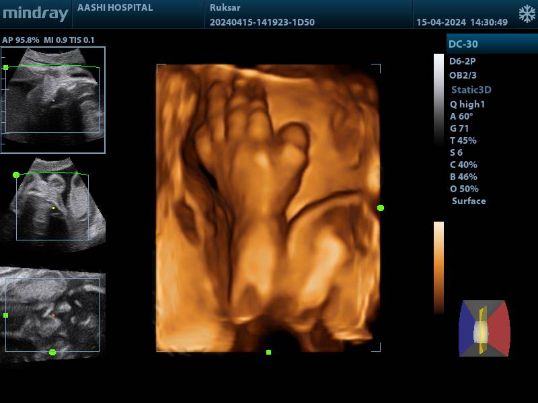538x403 pixels.
Task: Click the snowflake freeze icon
Action: click(526, 14)
